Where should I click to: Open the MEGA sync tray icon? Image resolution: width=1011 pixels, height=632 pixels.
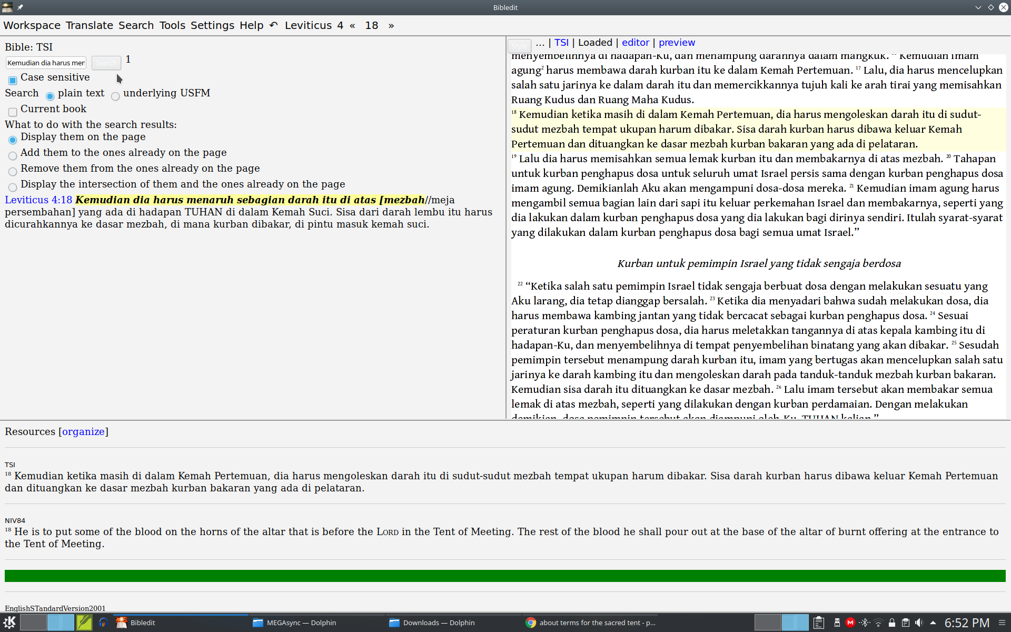850,623
